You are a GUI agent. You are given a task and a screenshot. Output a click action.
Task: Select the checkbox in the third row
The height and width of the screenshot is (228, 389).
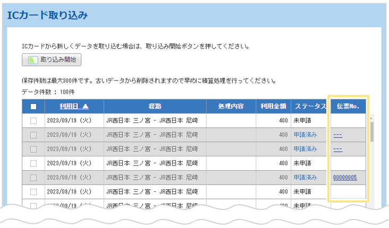(33, 149)
